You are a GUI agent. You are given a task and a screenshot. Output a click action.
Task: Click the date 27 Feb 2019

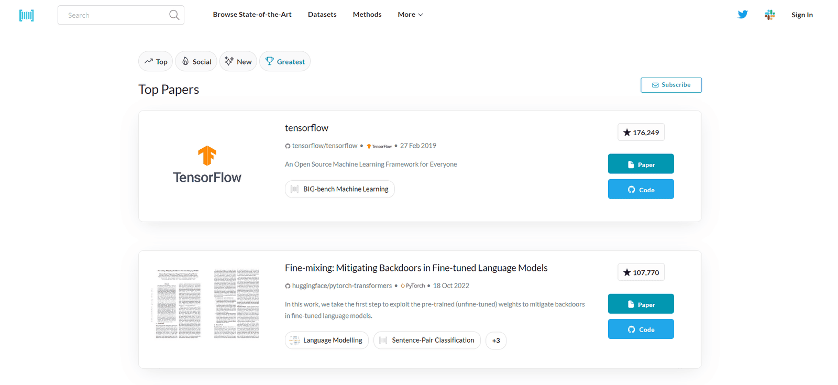click(418, 146)
